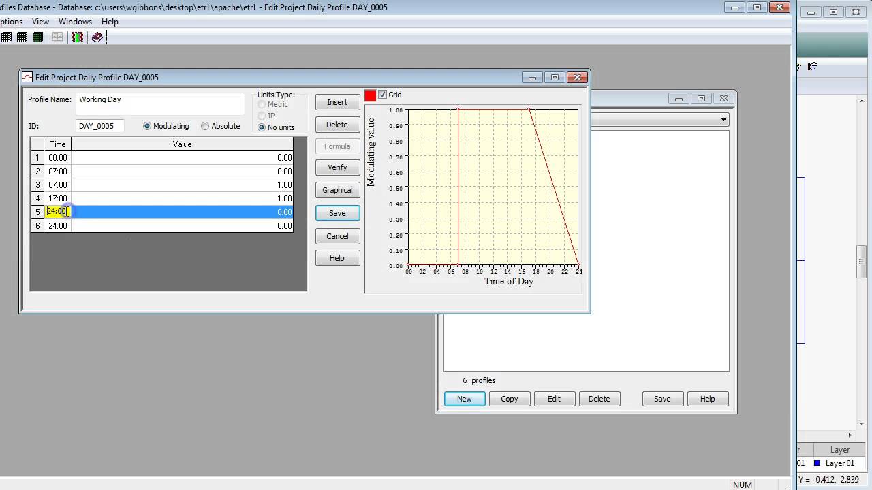Click the greyed-out table layout toolbar icon
The height and width of the screenshot is (490, 872).
click(58, 37)
